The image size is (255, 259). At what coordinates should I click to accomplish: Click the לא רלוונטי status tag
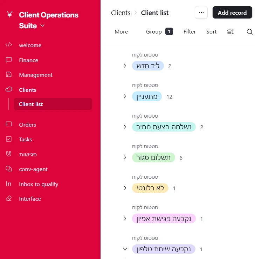click(150, 188)
